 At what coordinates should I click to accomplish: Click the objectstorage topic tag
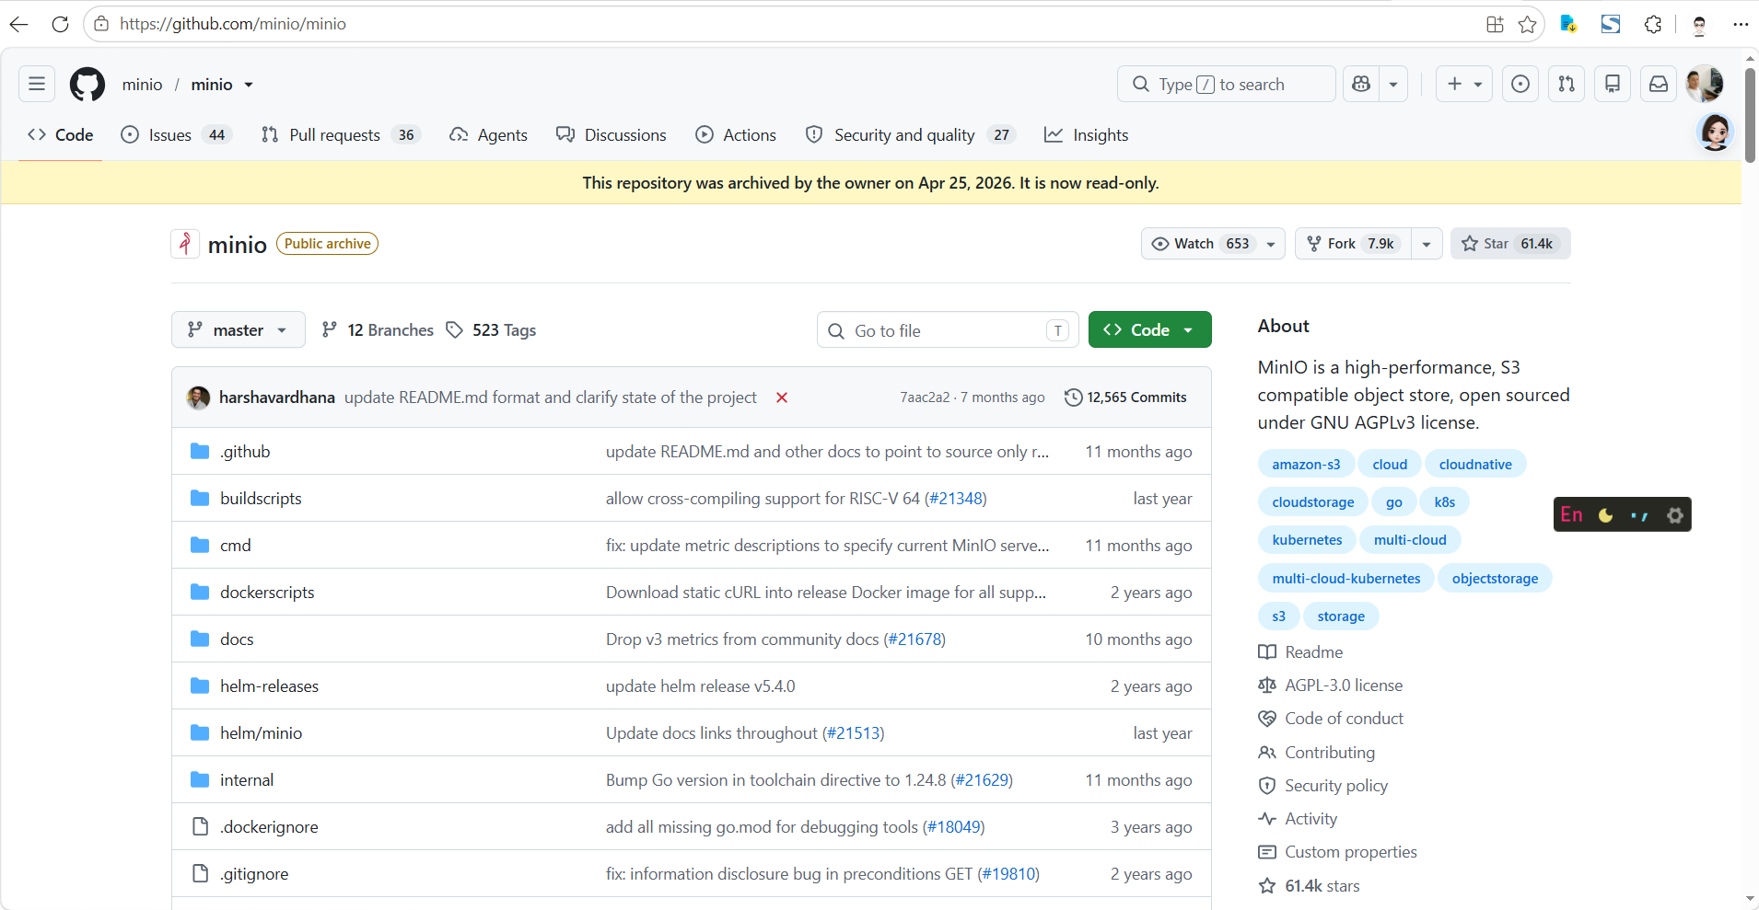pos(1495,579)
